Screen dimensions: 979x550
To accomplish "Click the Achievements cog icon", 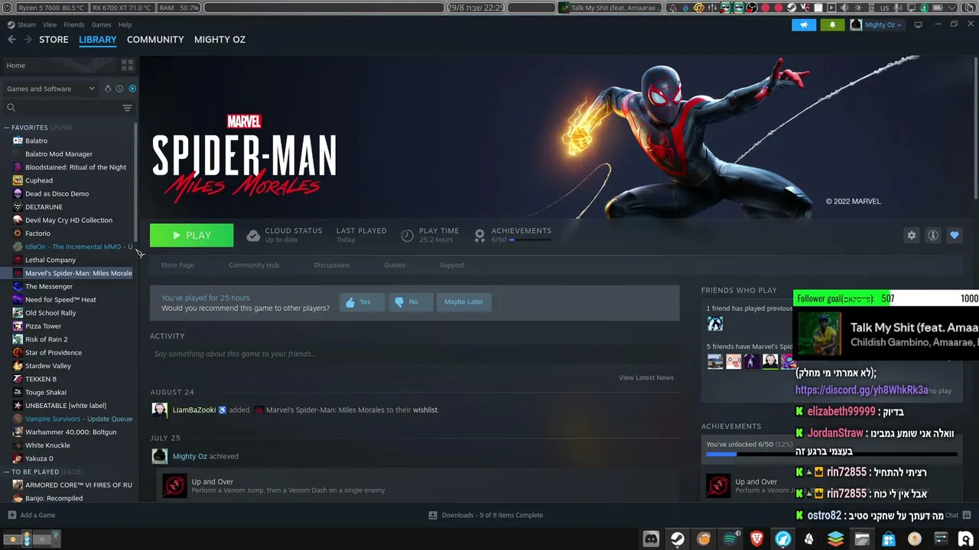I will point(480,235).
